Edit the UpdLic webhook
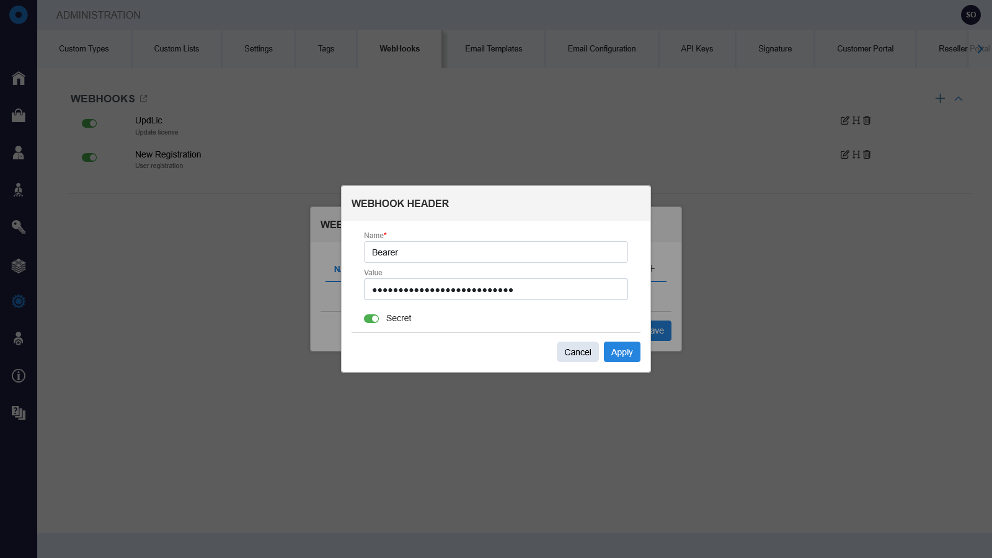Screen dimensions: 992x558 point(844,120)
